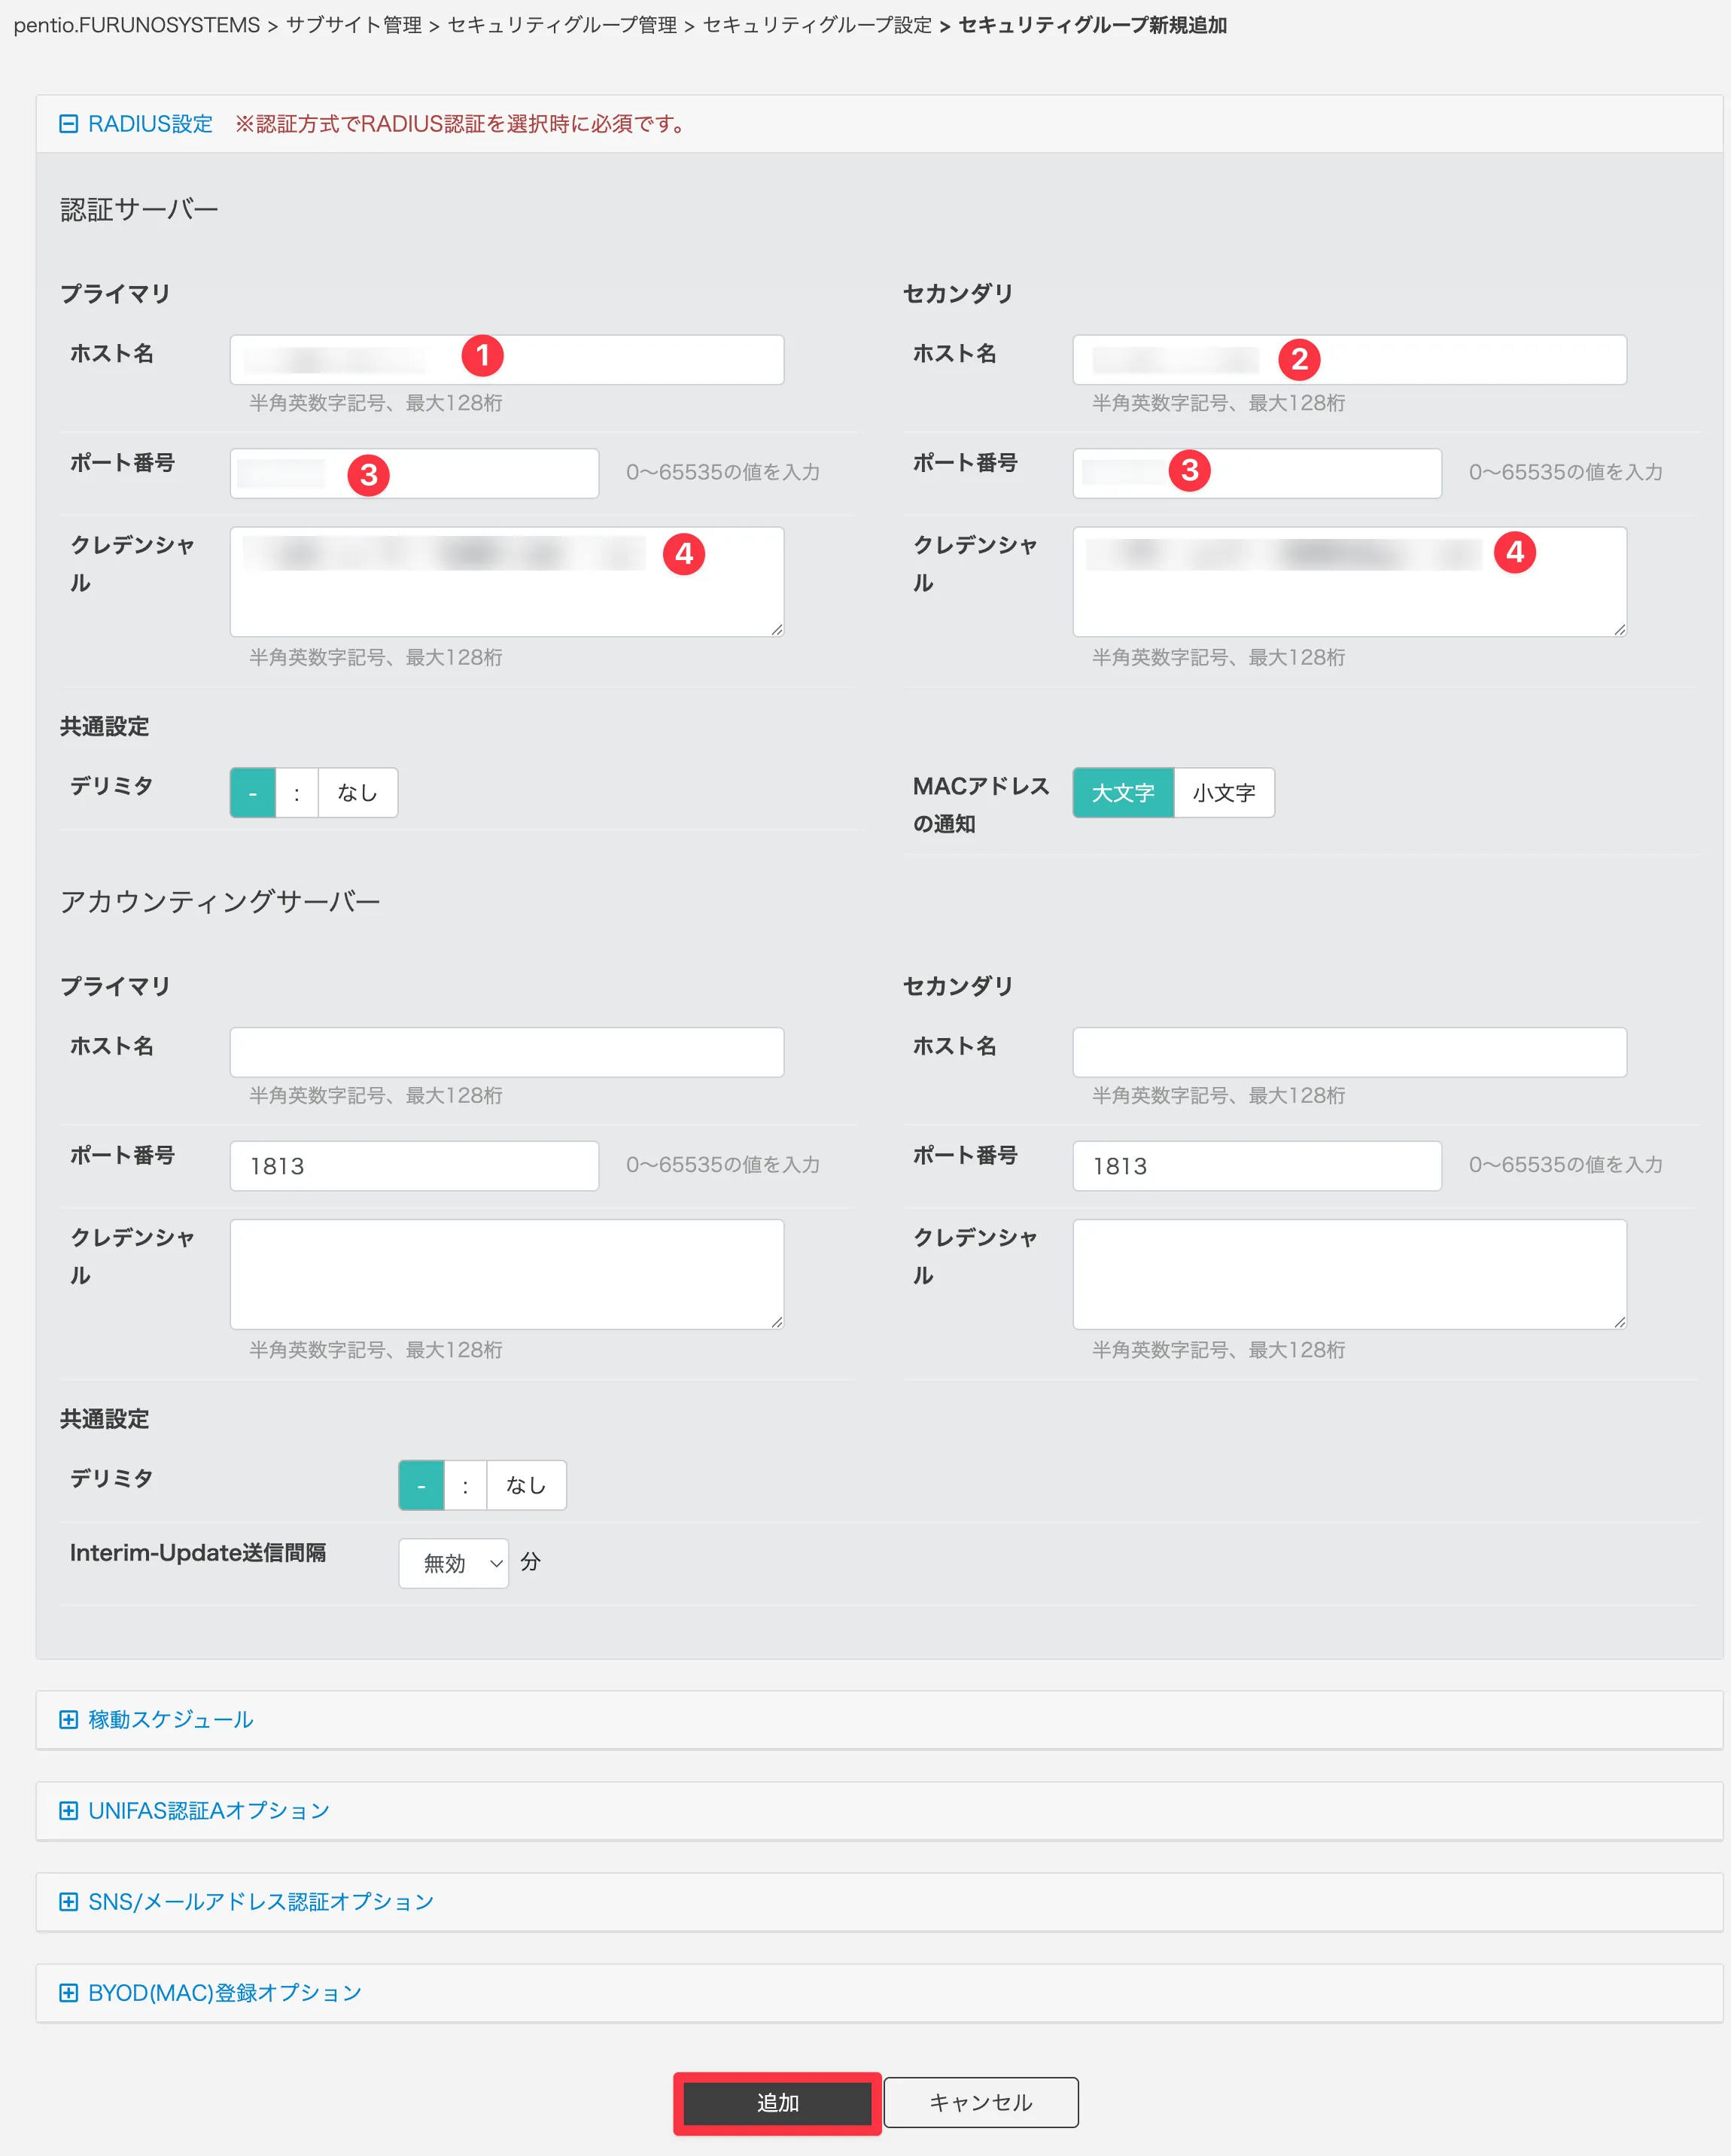The image size is (1731, 2156).
Task: Collapse the RADIUS設定 section via its minus icon
Action: tap(68, 124)
